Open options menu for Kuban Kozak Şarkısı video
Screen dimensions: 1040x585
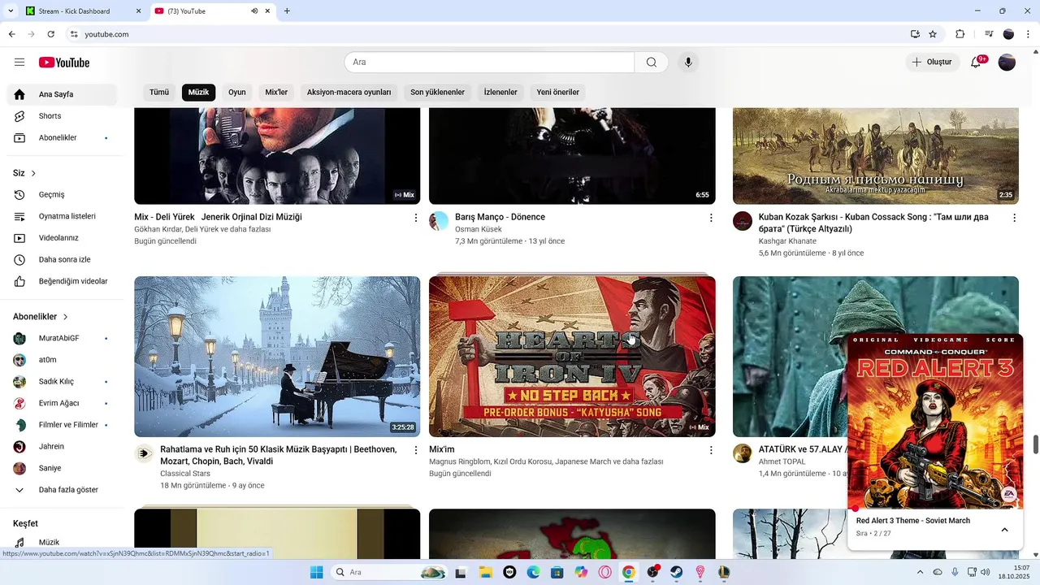pos(1014,218)
